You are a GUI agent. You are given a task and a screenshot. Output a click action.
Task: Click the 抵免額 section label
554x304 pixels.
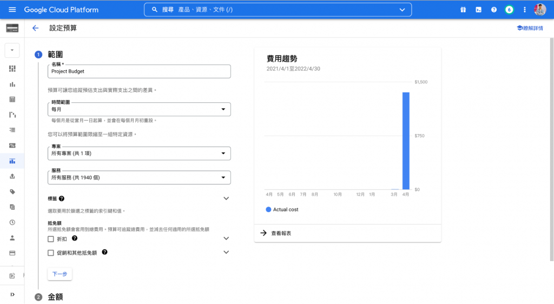tap(55, 223)
